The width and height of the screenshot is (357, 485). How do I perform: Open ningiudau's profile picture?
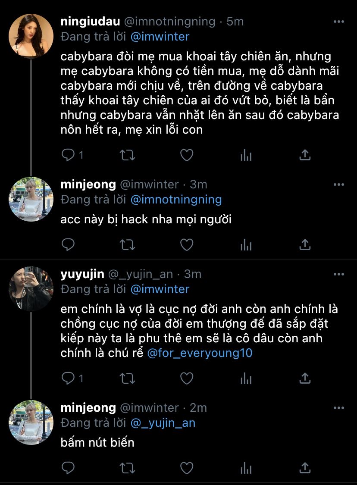(x=31, y=36)
